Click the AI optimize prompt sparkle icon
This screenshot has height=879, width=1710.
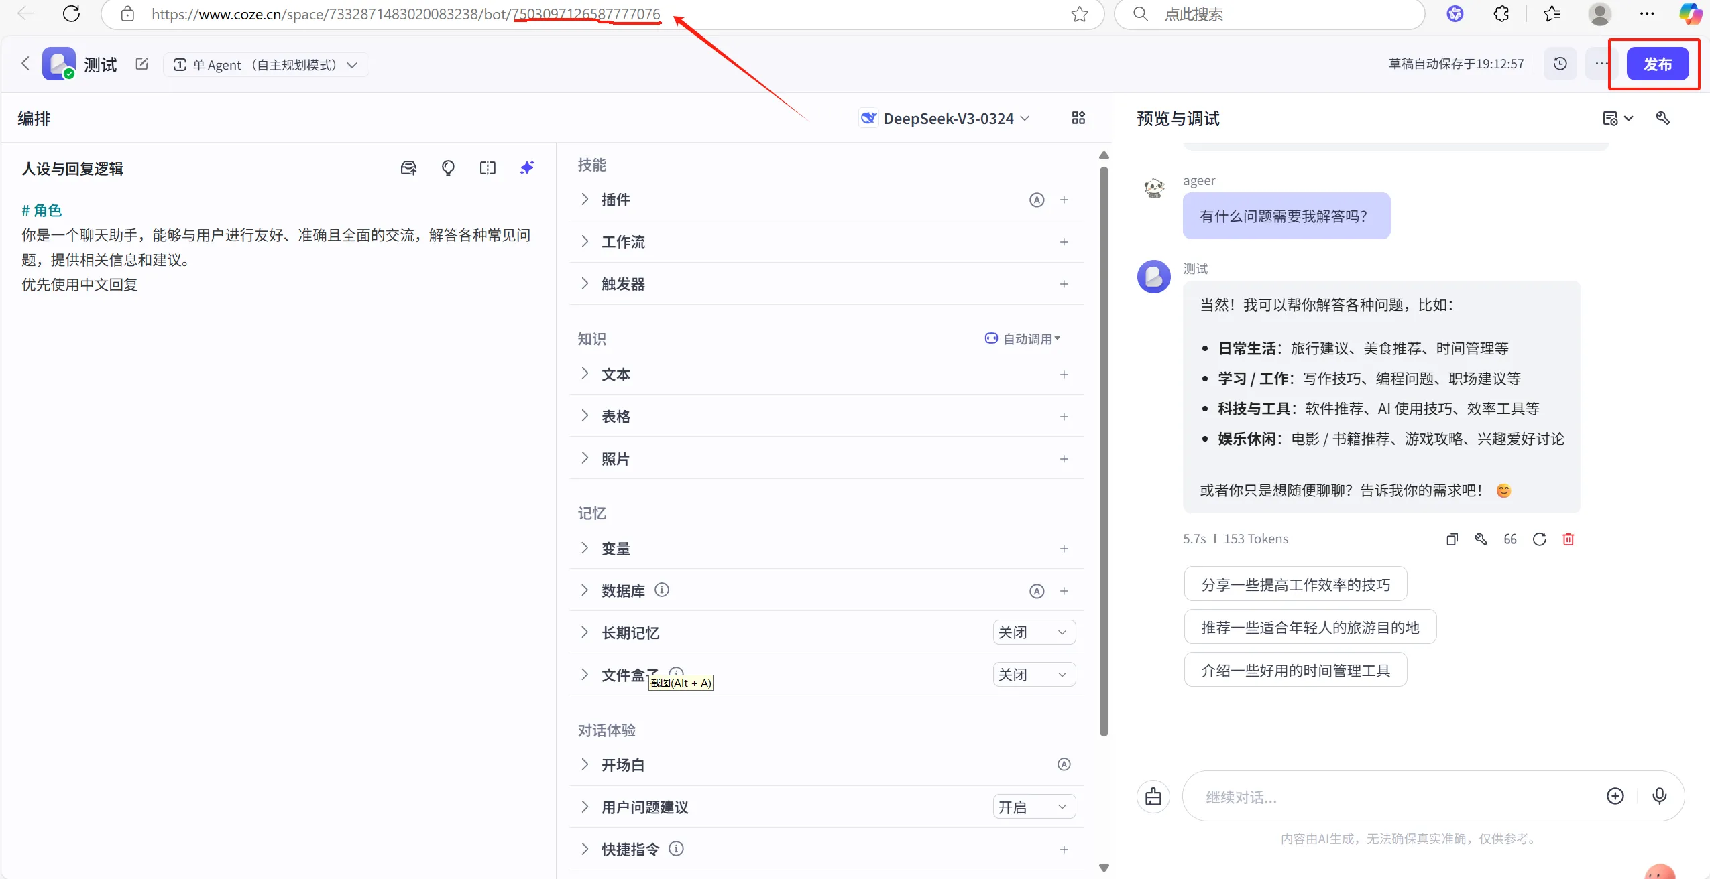527,167
